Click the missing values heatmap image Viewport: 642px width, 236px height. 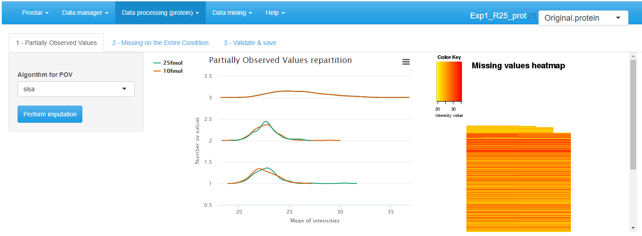pyautogui.click(x=518, y=180)
